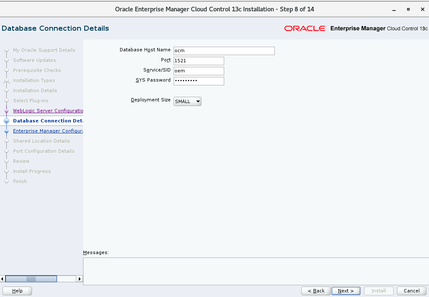Click the Database Connection step bullet icon
The image size is (429, 297).
point(7,121)
